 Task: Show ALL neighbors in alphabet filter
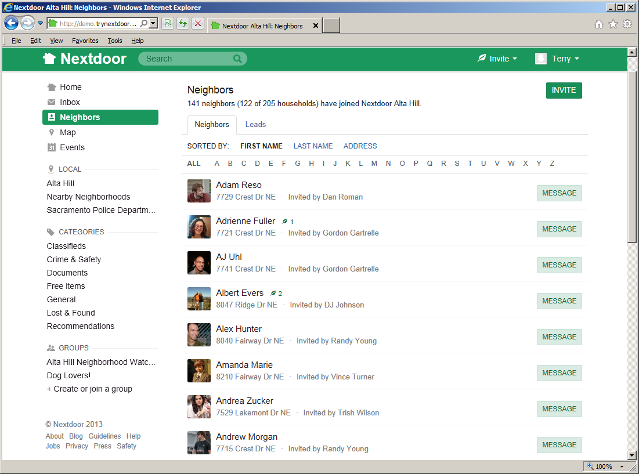194,164
